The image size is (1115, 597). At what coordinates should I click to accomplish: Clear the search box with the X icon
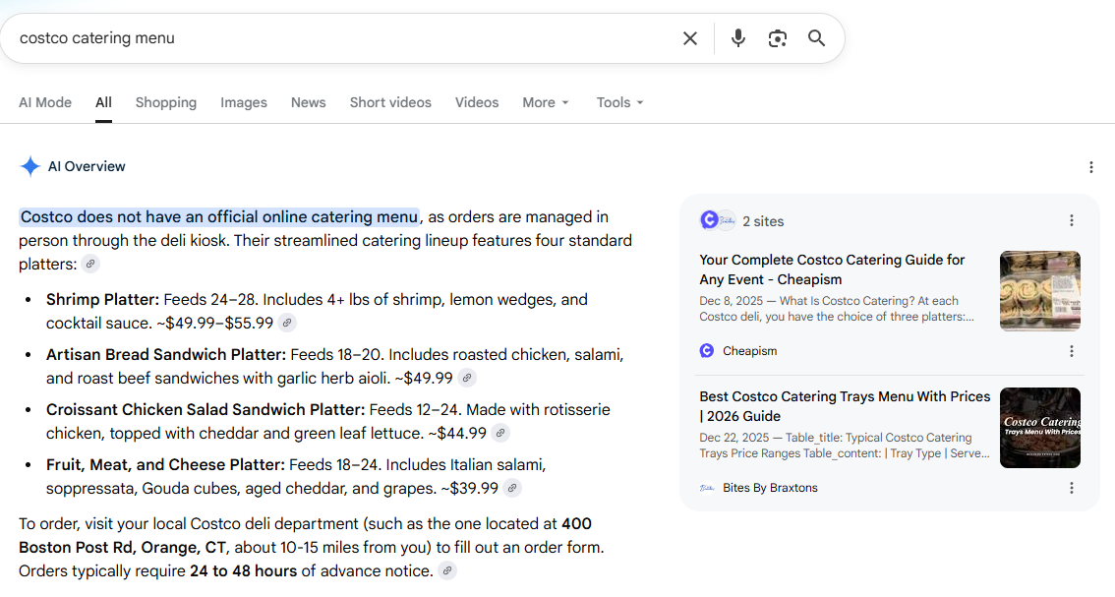(x=690, y=38)
